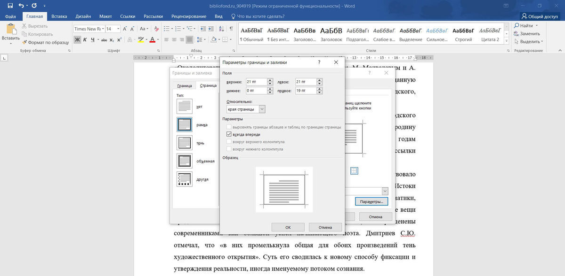
Task: Open the font size dropdown
Action: pyautogui.click(x=118, y=29)
